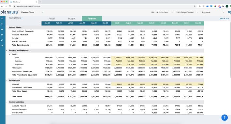
Task: Click the camera extension icon in the browser toolbar
Action: pyautogui.click(x=199, y=6)
